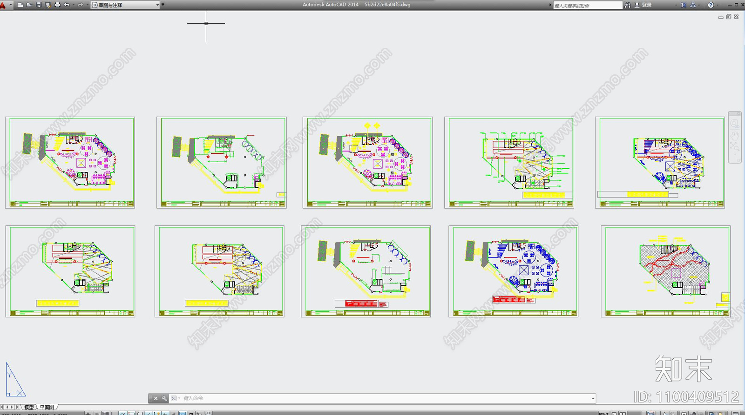
Task: Open the Help question mark icon
Action: [x=711, y=5]
